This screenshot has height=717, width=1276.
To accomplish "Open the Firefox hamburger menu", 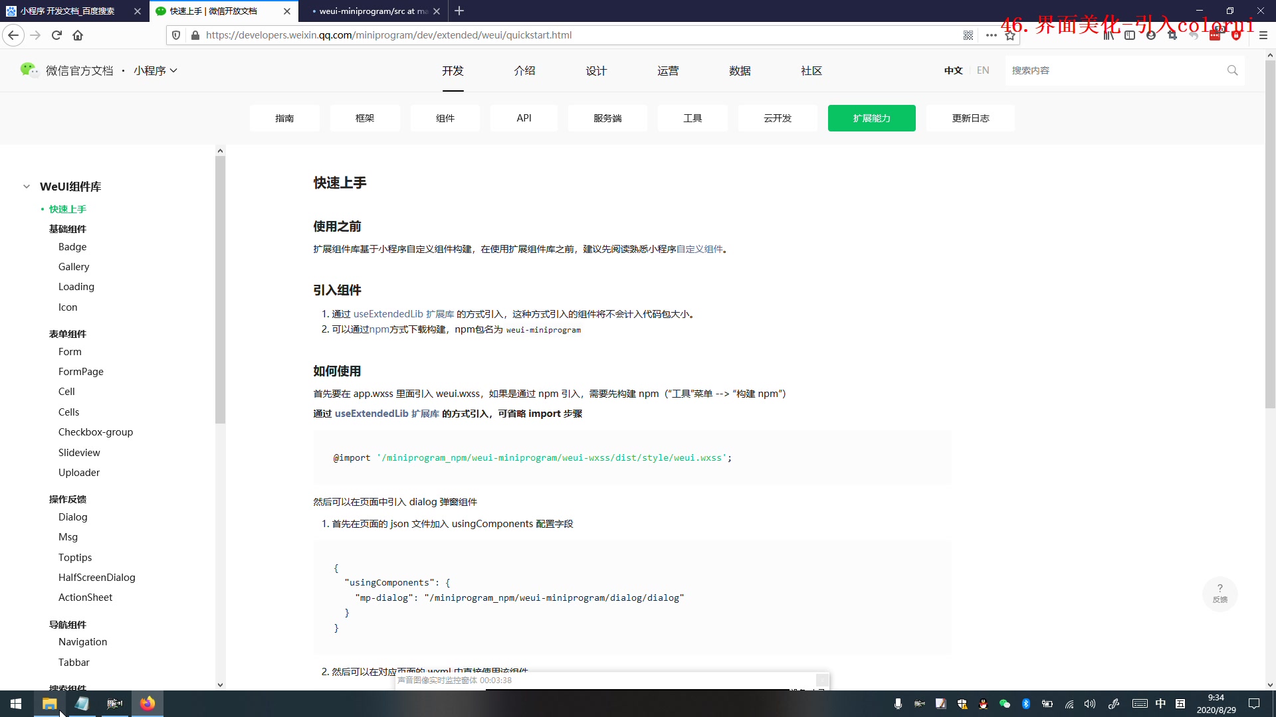I will pyautogui.click(x=1263, y=35).
